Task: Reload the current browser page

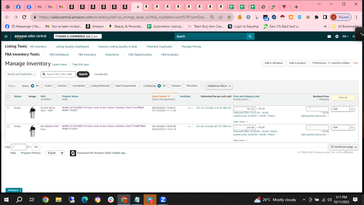Action: pyautogui.click(x=24, y=17)
